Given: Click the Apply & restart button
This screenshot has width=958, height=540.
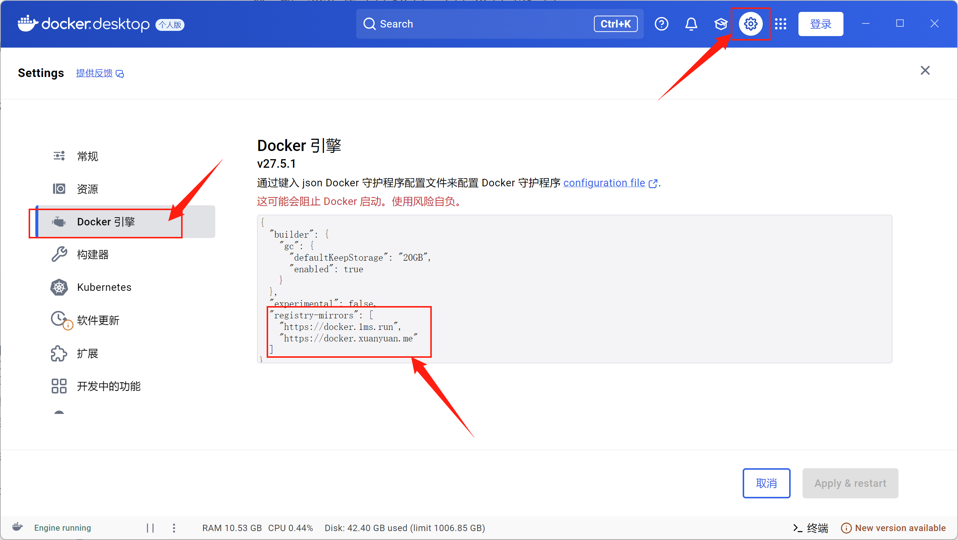Looking at the screenshot, I should 850,483.
